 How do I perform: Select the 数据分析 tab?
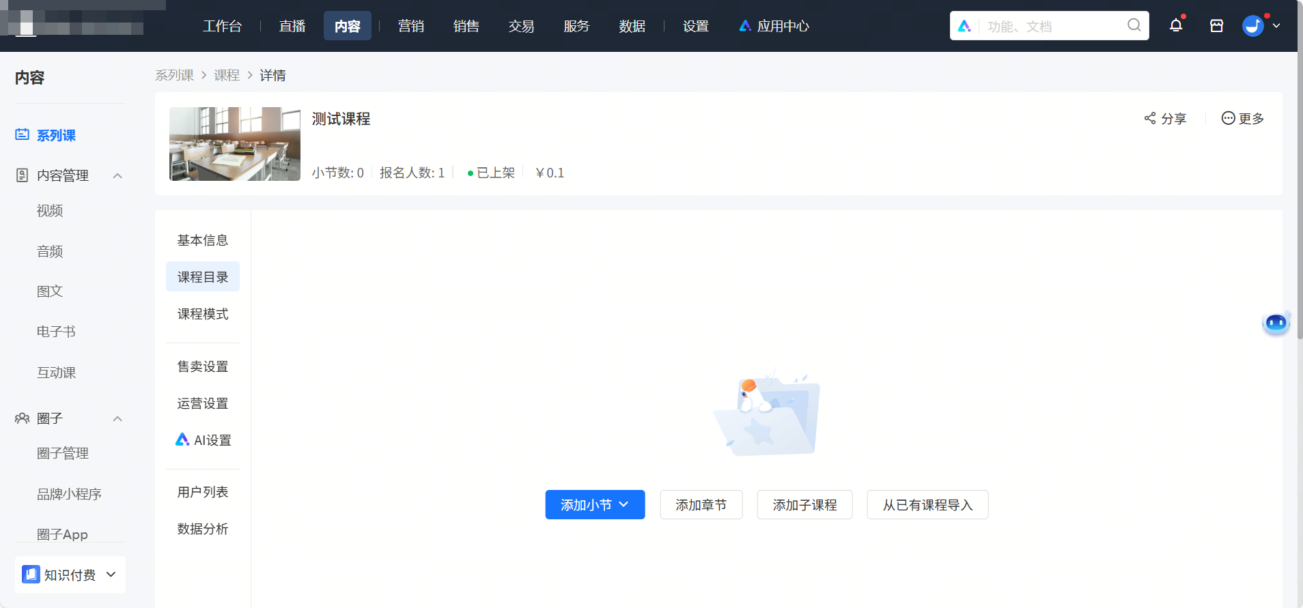point(203,529)
